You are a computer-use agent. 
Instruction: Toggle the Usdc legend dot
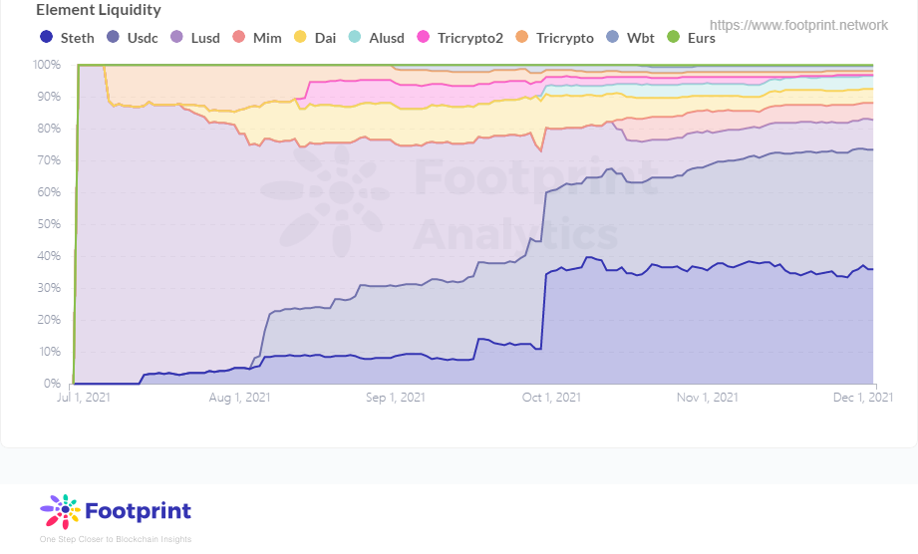point(114,38)
